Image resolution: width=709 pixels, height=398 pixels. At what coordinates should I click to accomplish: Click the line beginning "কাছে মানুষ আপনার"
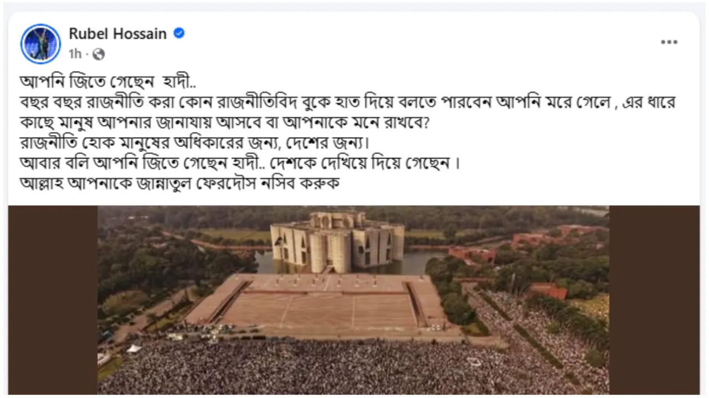225,123
